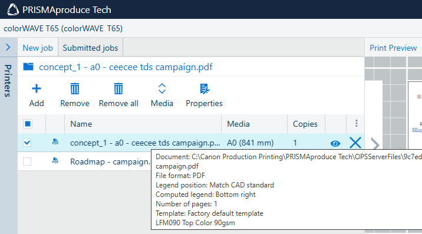Uncheck the concept_1 document checkbox

(x=27, y=143)
